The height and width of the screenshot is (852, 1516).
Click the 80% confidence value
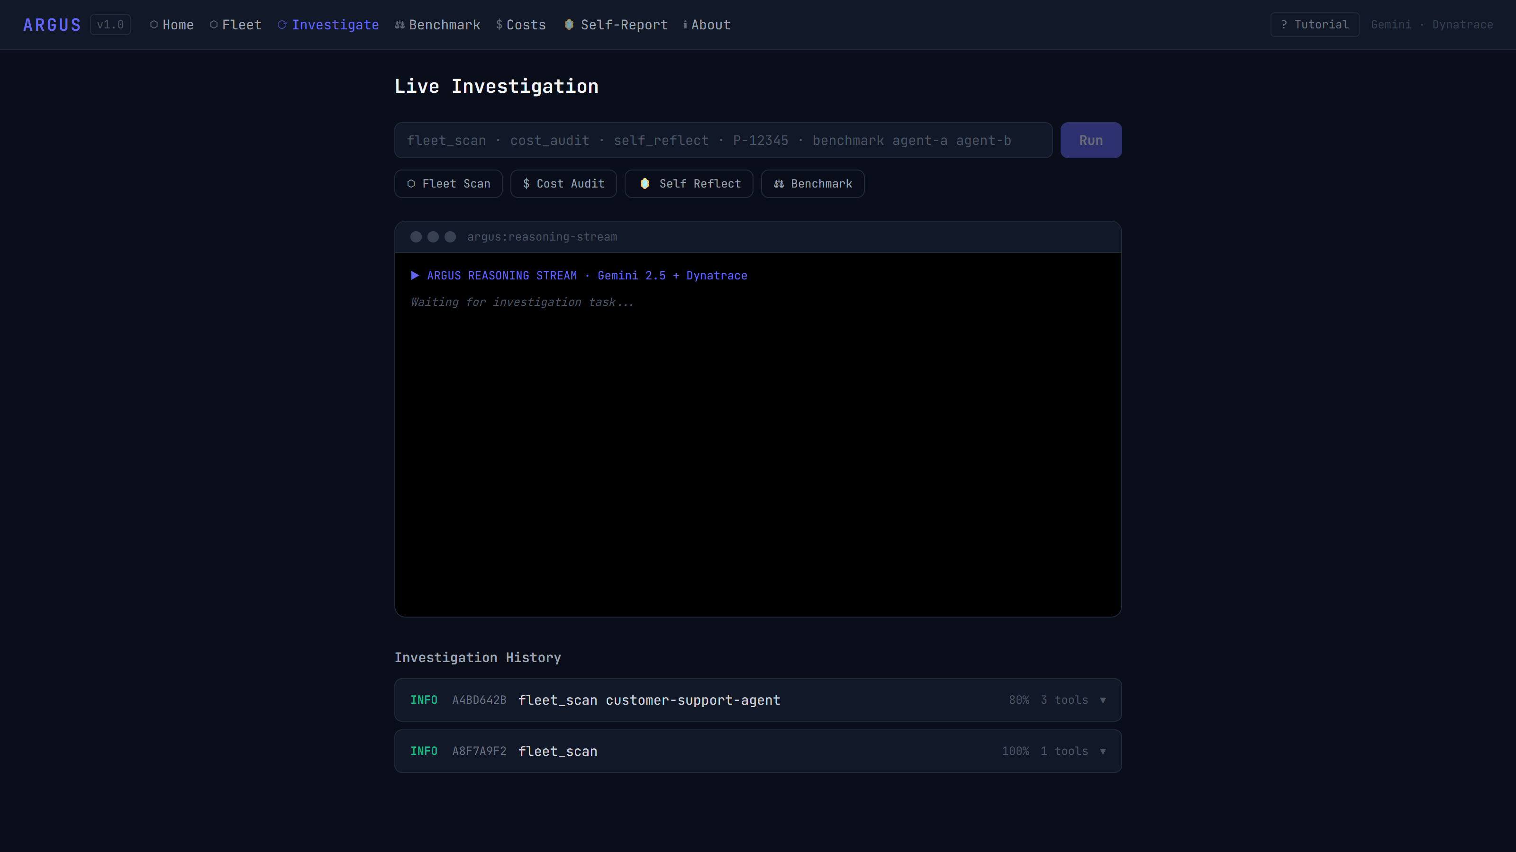(x=1019, y=700)
